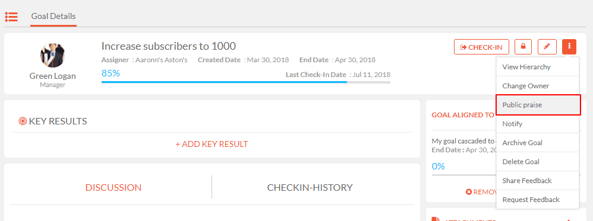Click the remove X icon
Viewport: 593px width, 221px height.
(469, 192)
